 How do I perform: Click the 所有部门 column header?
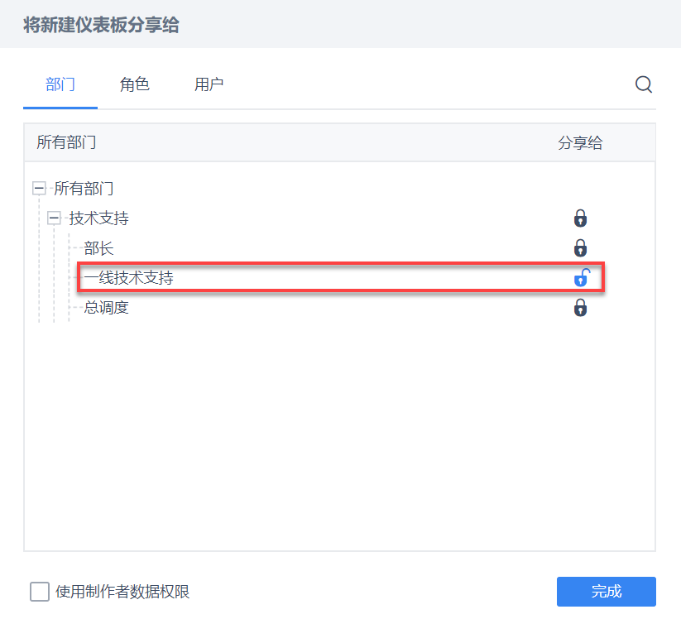[x=66, y=142]
